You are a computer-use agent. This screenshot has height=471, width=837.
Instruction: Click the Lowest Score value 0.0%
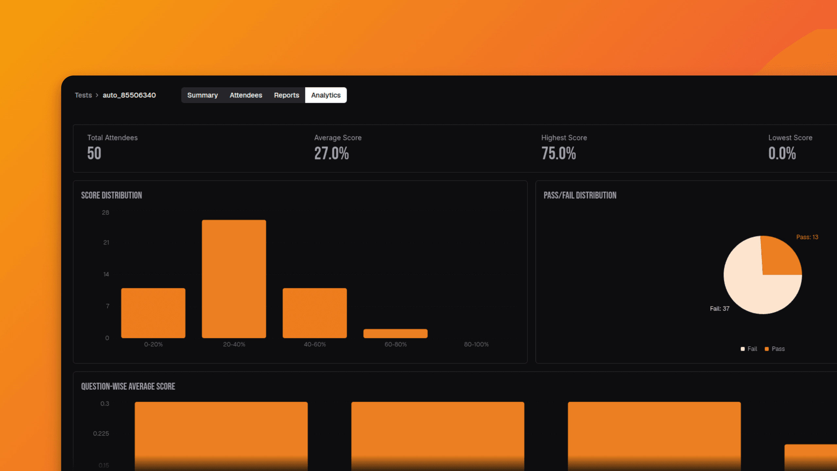[x=782, y=153]
